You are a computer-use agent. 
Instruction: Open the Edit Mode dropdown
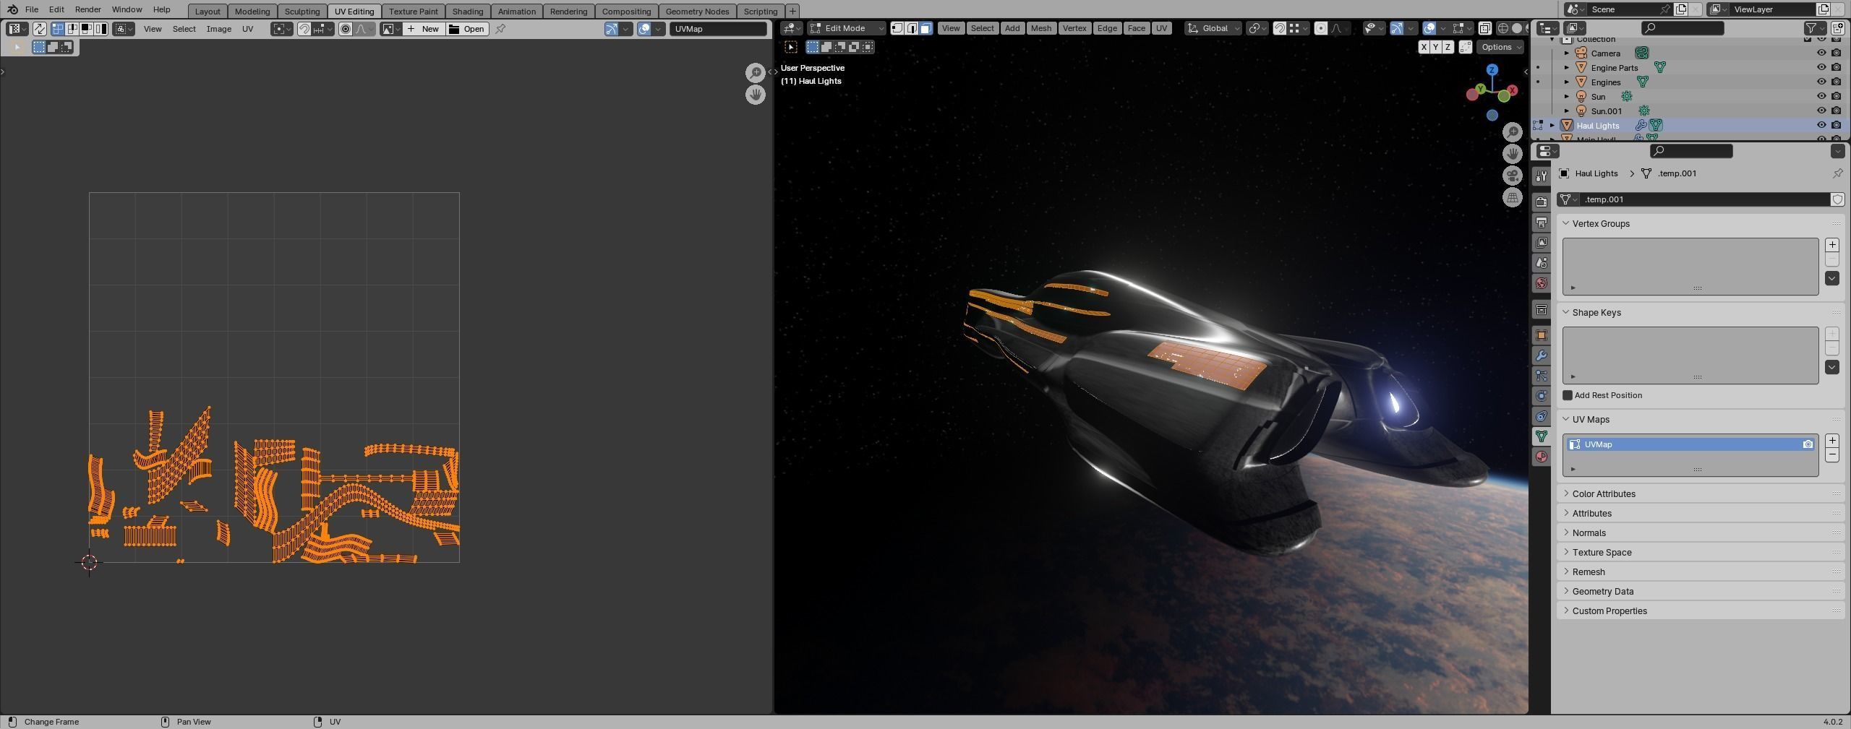coord(847,28)
